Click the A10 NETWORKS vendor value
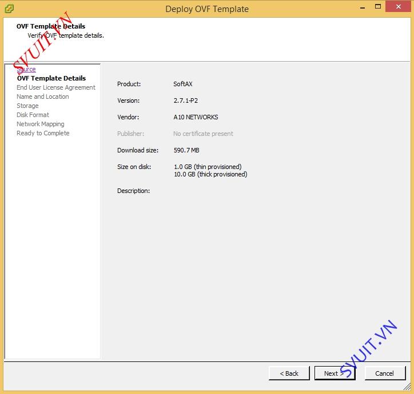Viewport: 414px width, 394px height. (x=196, y=117)
